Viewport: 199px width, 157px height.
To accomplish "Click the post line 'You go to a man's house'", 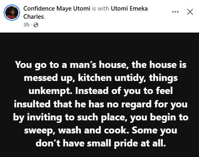I will point(72,65).
